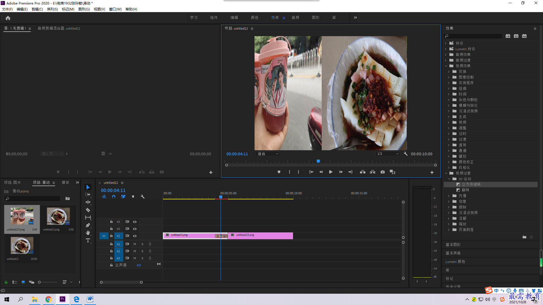Select the Pen tool

click(88, 225)
